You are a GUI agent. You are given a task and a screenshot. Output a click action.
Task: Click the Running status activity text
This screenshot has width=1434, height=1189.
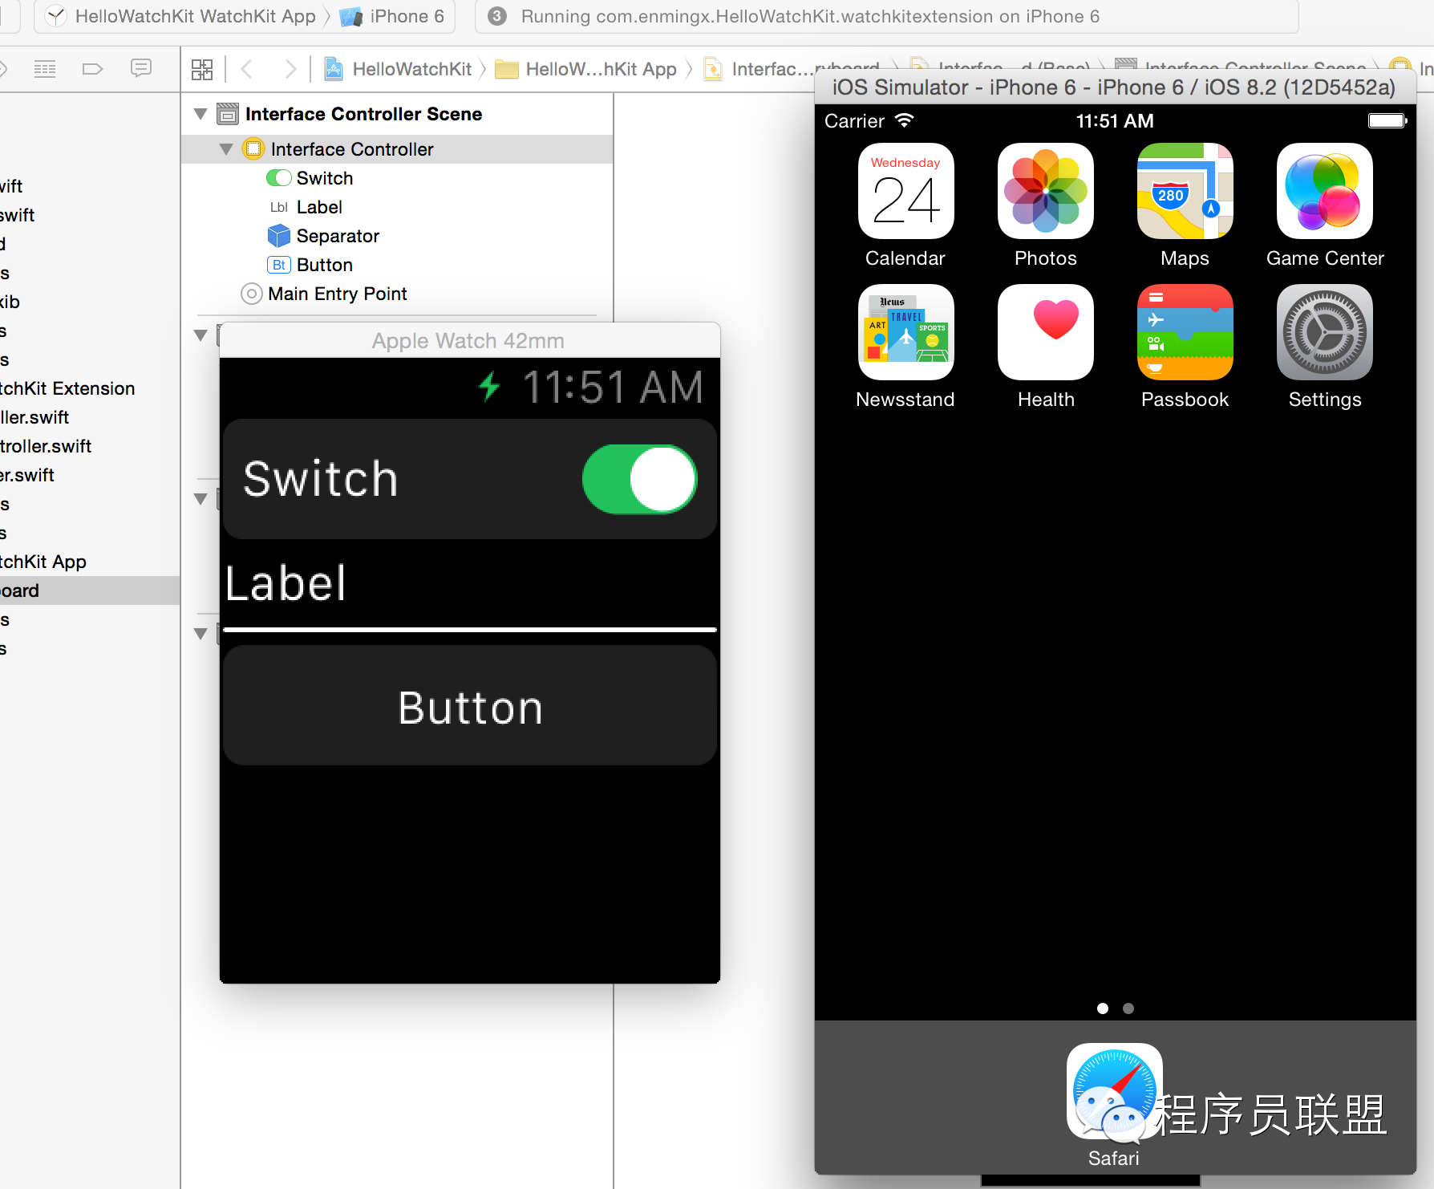810,16
